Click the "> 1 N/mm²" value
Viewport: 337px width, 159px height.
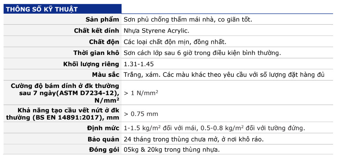pyautogui.click(x=141, y=93)
